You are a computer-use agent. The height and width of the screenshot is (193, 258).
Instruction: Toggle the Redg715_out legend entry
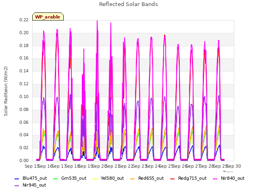click(x=188, y=179)
